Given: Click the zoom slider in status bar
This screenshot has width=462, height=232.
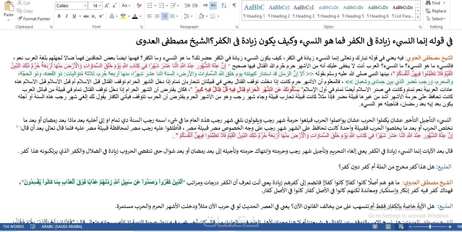Looking at the screenshot, I should pyautogui.click(x=430, y=227).
